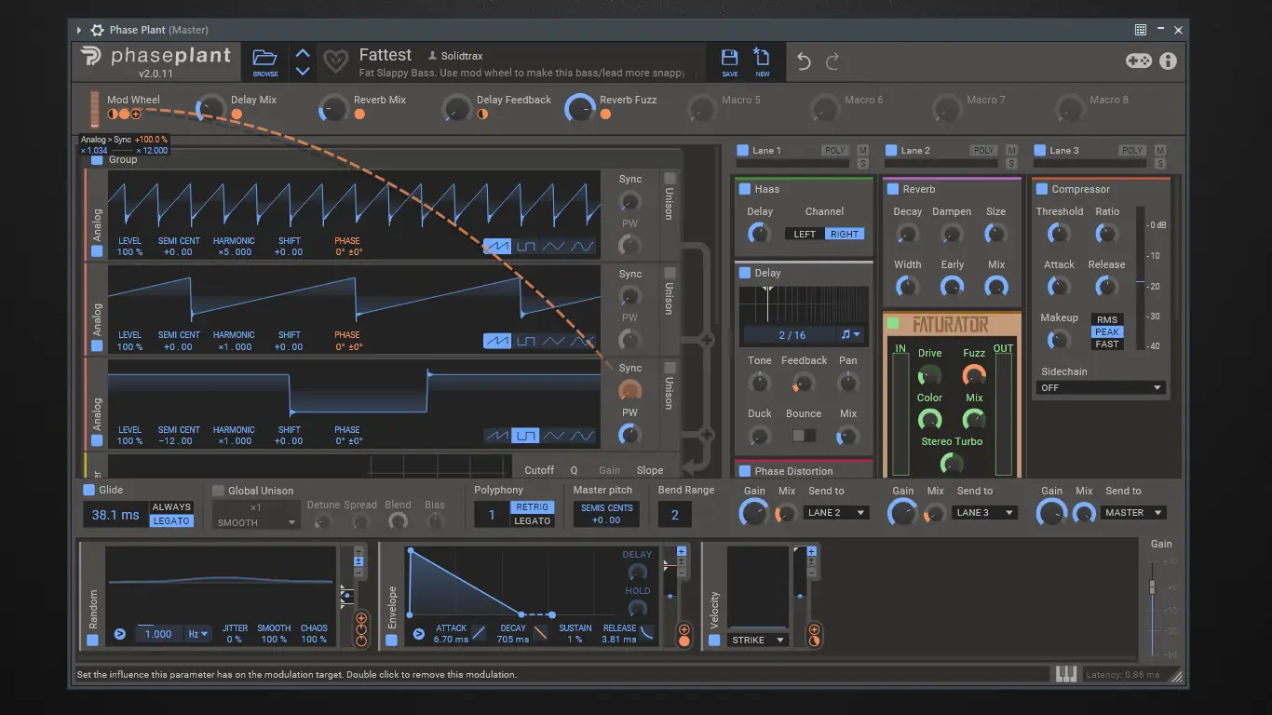Switch the Compressor to FAST detection mode
The image size is (1272, 715).
(1107, 344)
